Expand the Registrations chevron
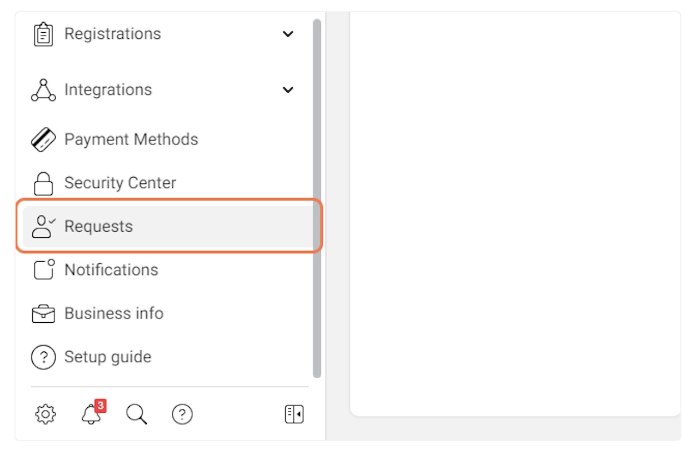697x450 pixels. point(288,34)
